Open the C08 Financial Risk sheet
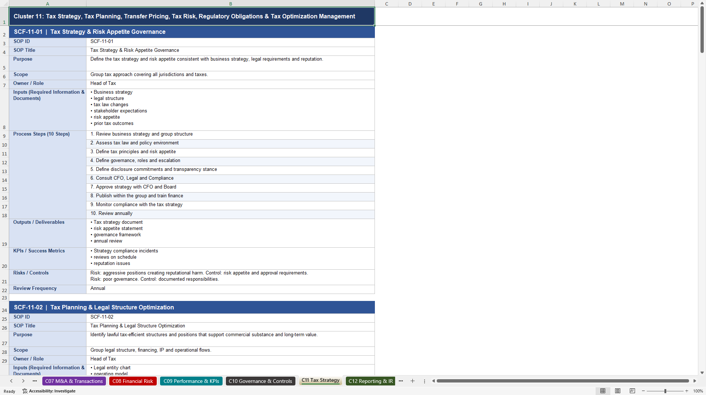Viewport: 706px width, 395px height. [x=133, y=381]
